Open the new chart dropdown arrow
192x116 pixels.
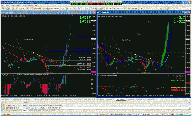tap(5, 9)
